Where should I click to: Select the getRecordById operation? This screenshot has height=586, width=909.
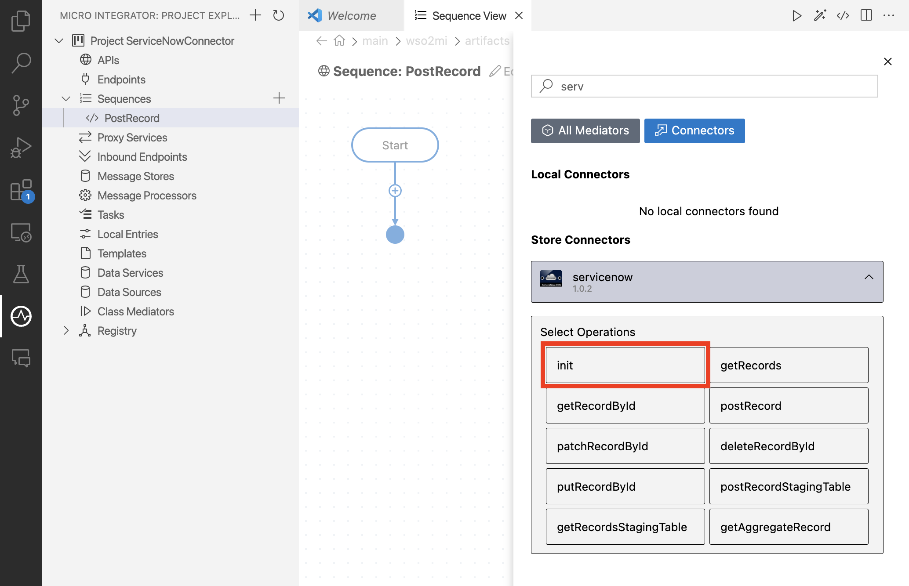click(x=625, y=405)
